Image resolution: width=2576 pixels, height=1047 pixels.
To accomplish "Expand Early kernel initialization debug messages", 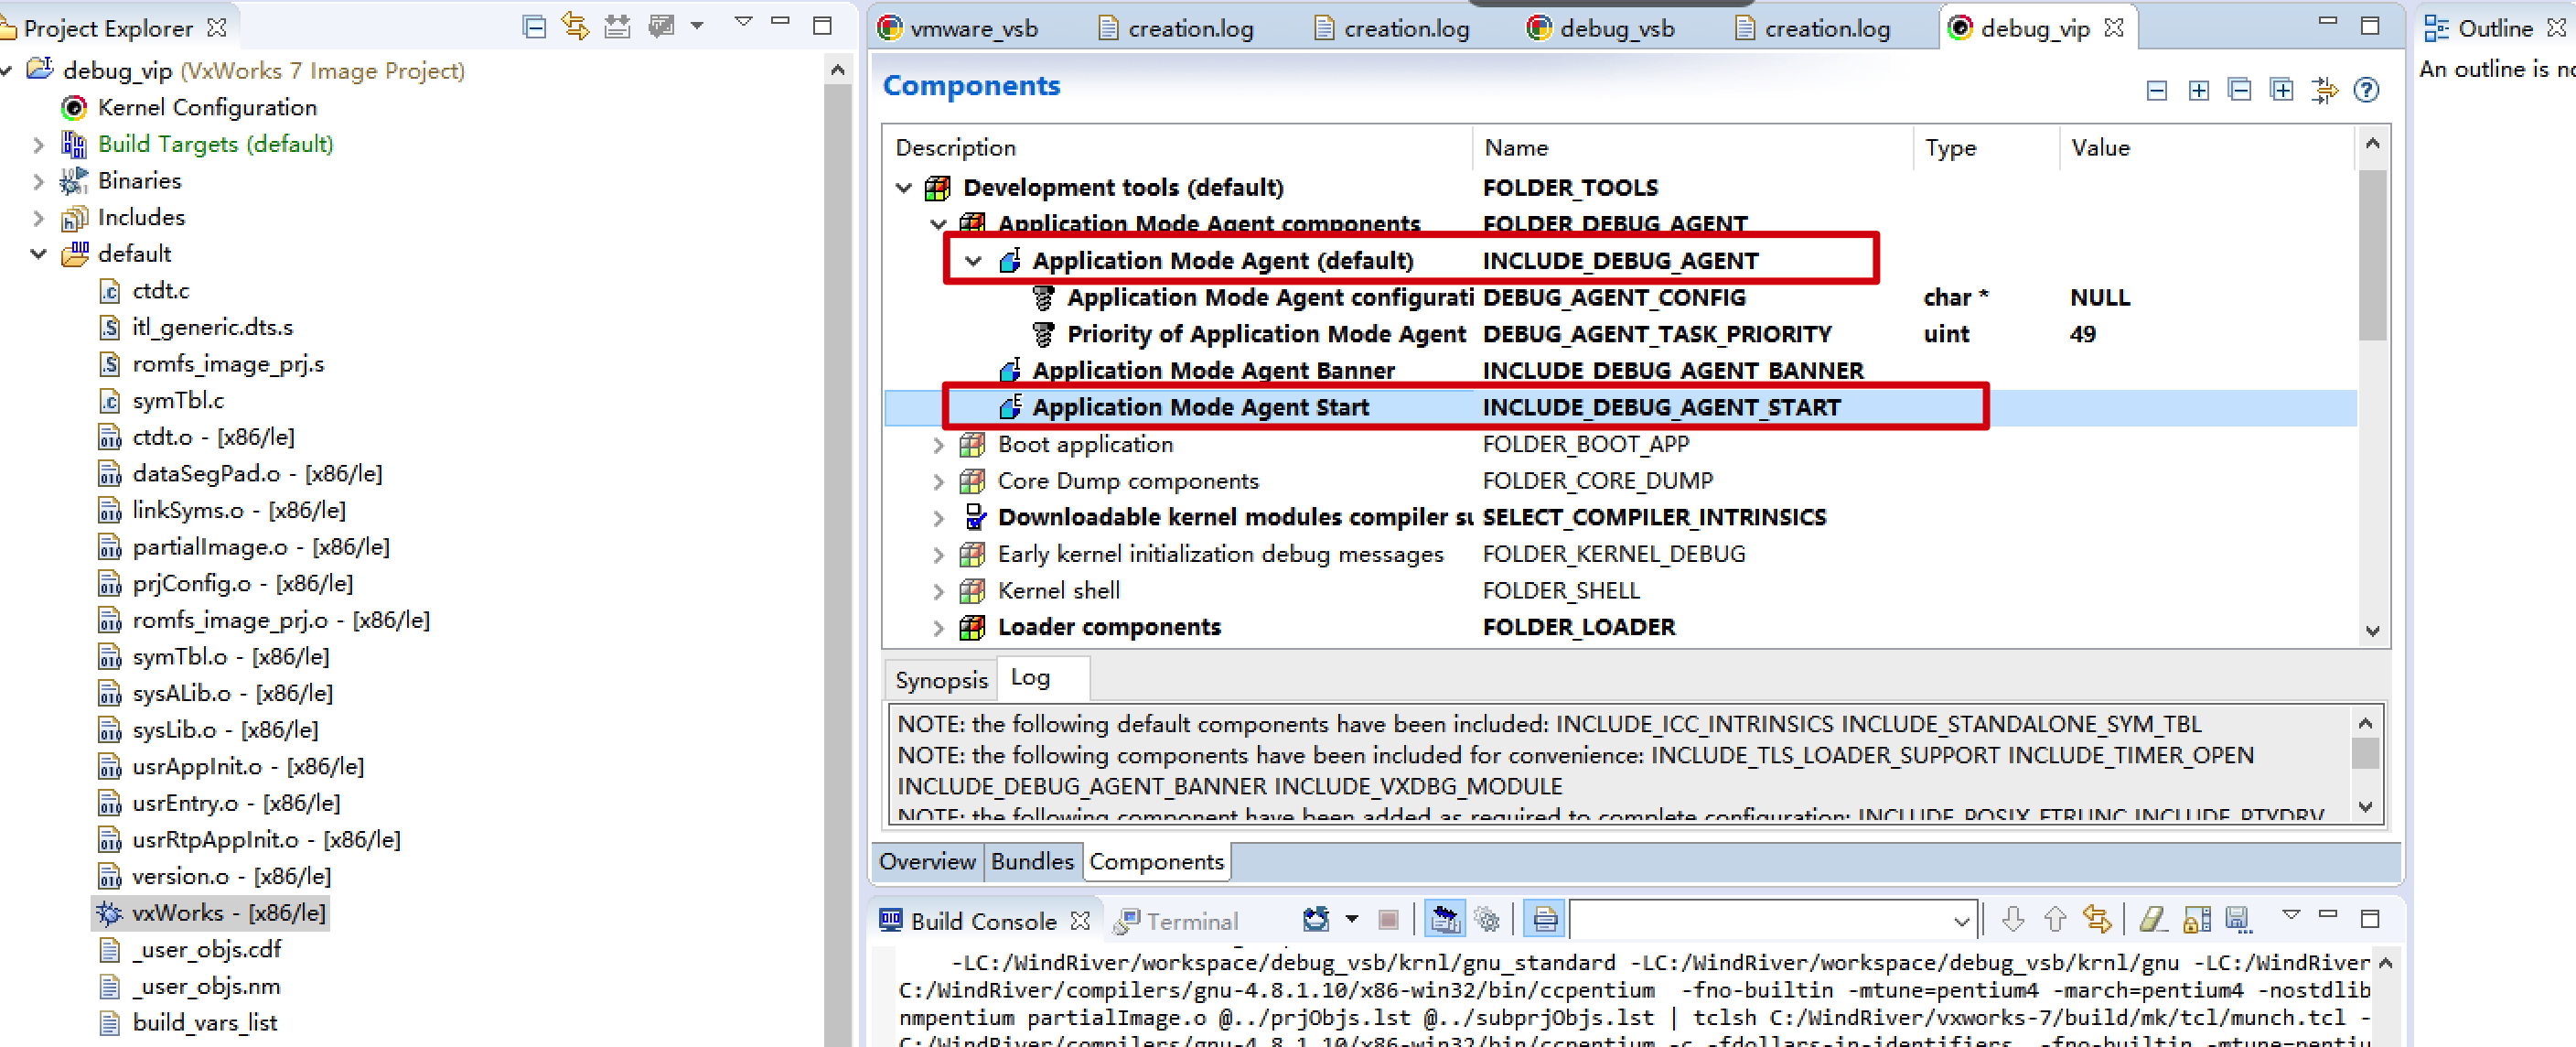I will coord(938,555).
